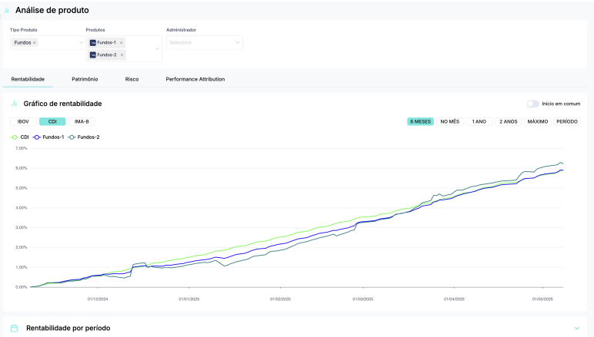Click the Fundos-2 product logo icon

[x=93, y=55]
